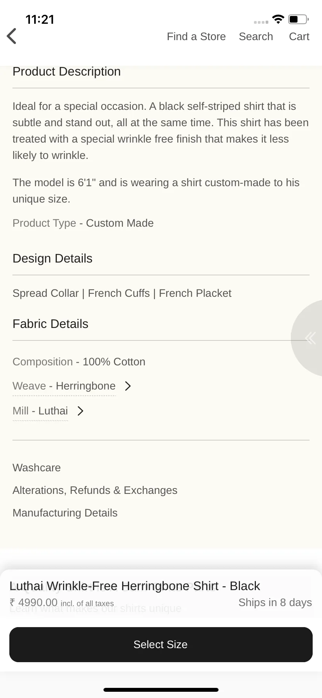322x698 pixels.
Task: Tap the Mill - Luthai link
Action: 40,411
